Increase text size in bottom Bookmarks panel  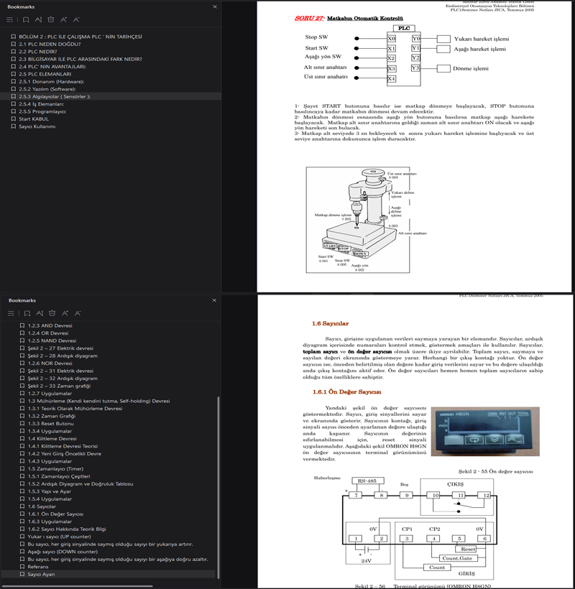coord(65,313)
